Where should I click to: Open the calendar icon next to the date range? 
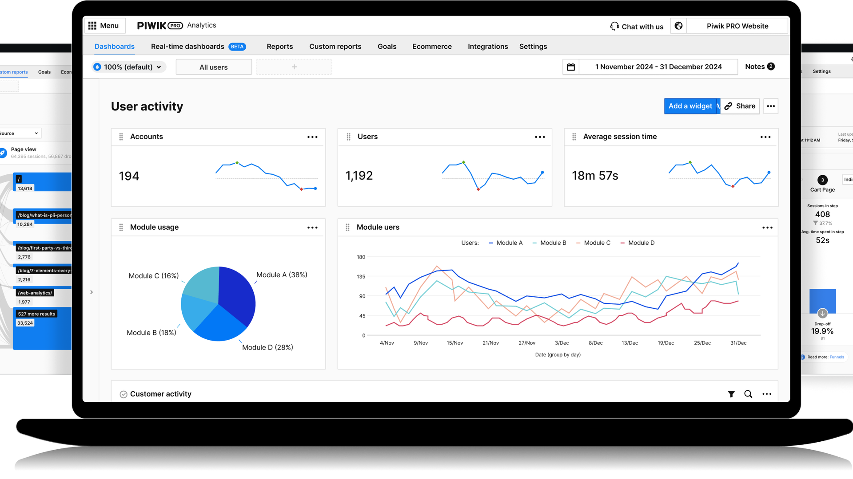click(570, 67)
